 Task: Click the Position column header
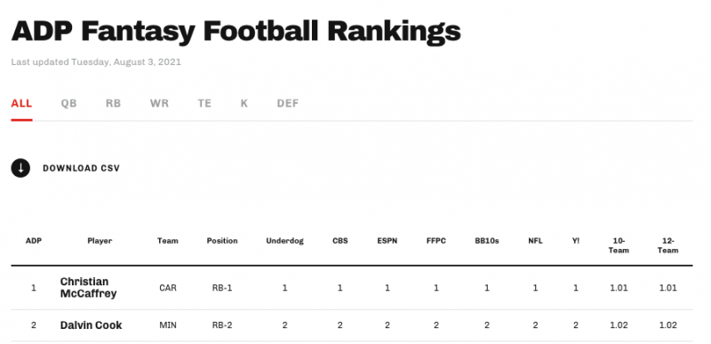pos(222,241)
